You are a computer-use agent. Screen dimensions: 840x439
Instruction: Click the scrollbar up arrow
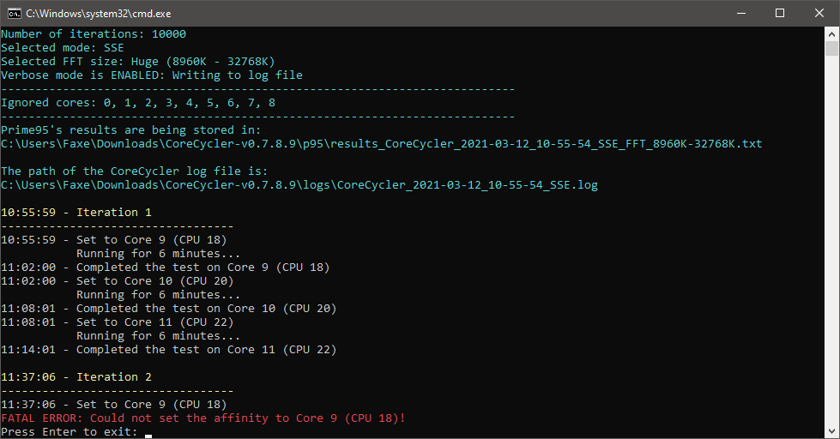click(831, 34)
